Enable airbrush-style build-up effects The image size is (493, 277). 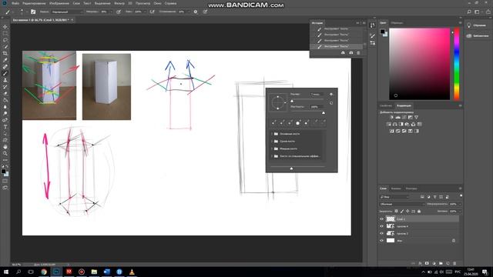coord(153,12)
